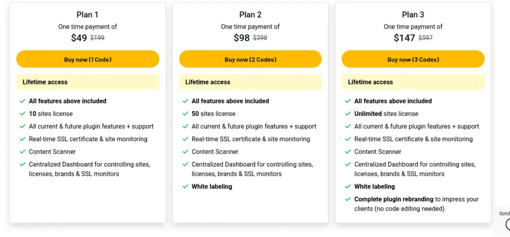Click Buy now (1 Code) button
The width and height of the screenshot is (510, 237).
(88, 60)
